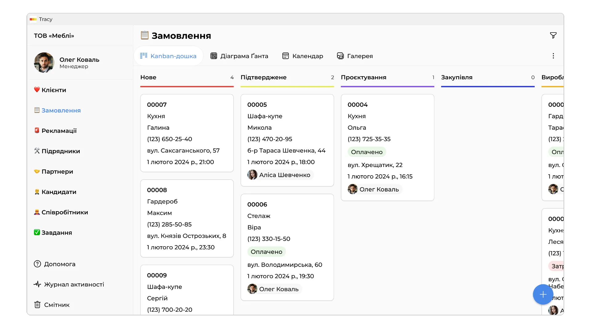Switch to the Галерея view
The height and width of the screenshot is (328, 591).
(355, 56)
